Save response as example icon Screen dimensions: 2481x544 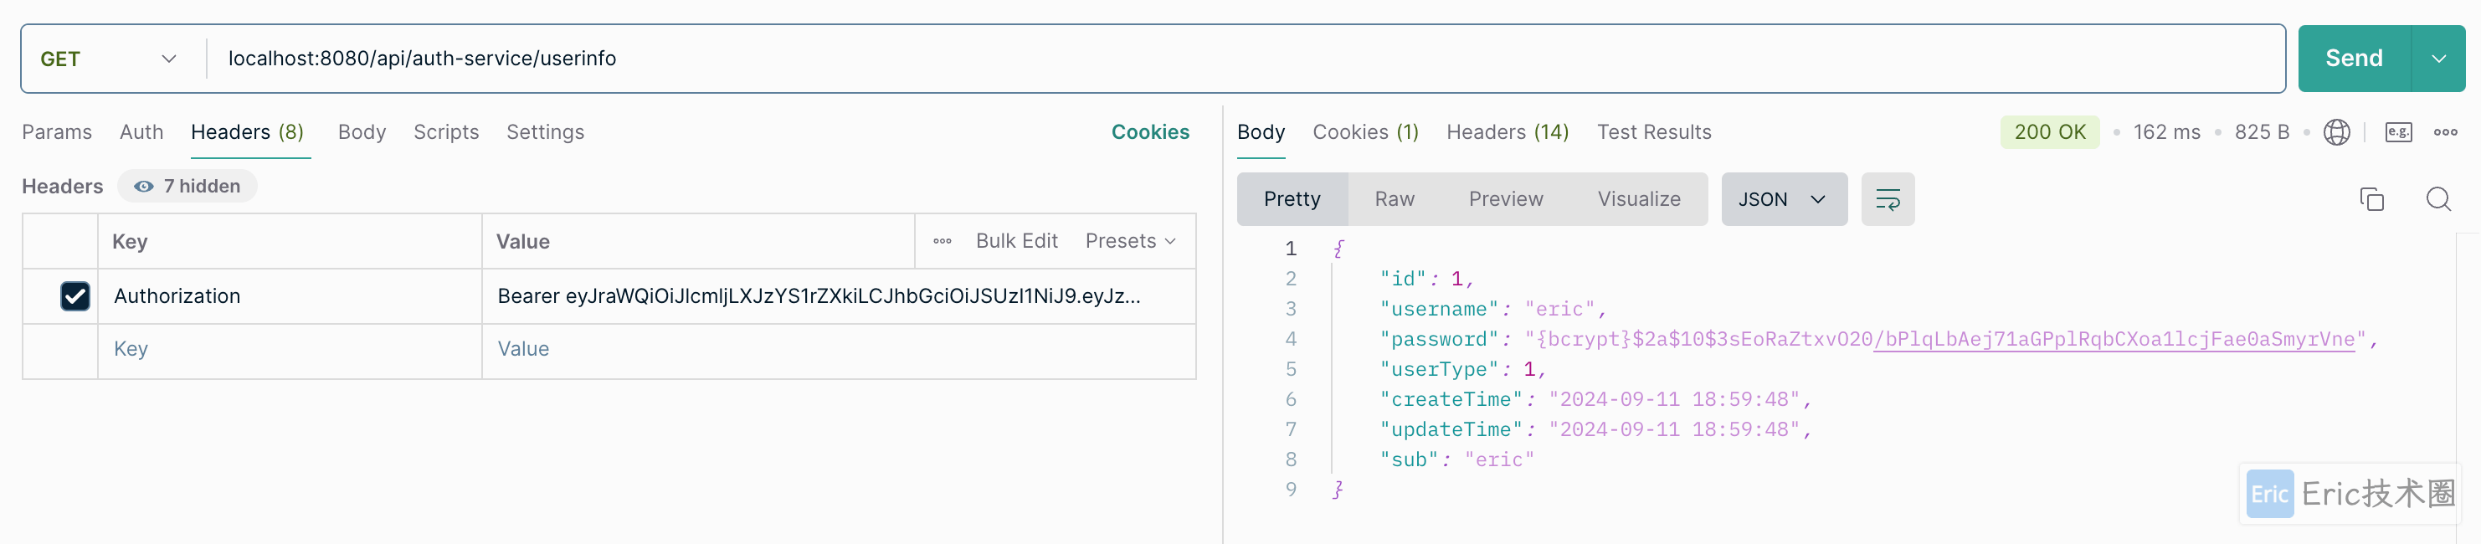tap(2397, 132)
